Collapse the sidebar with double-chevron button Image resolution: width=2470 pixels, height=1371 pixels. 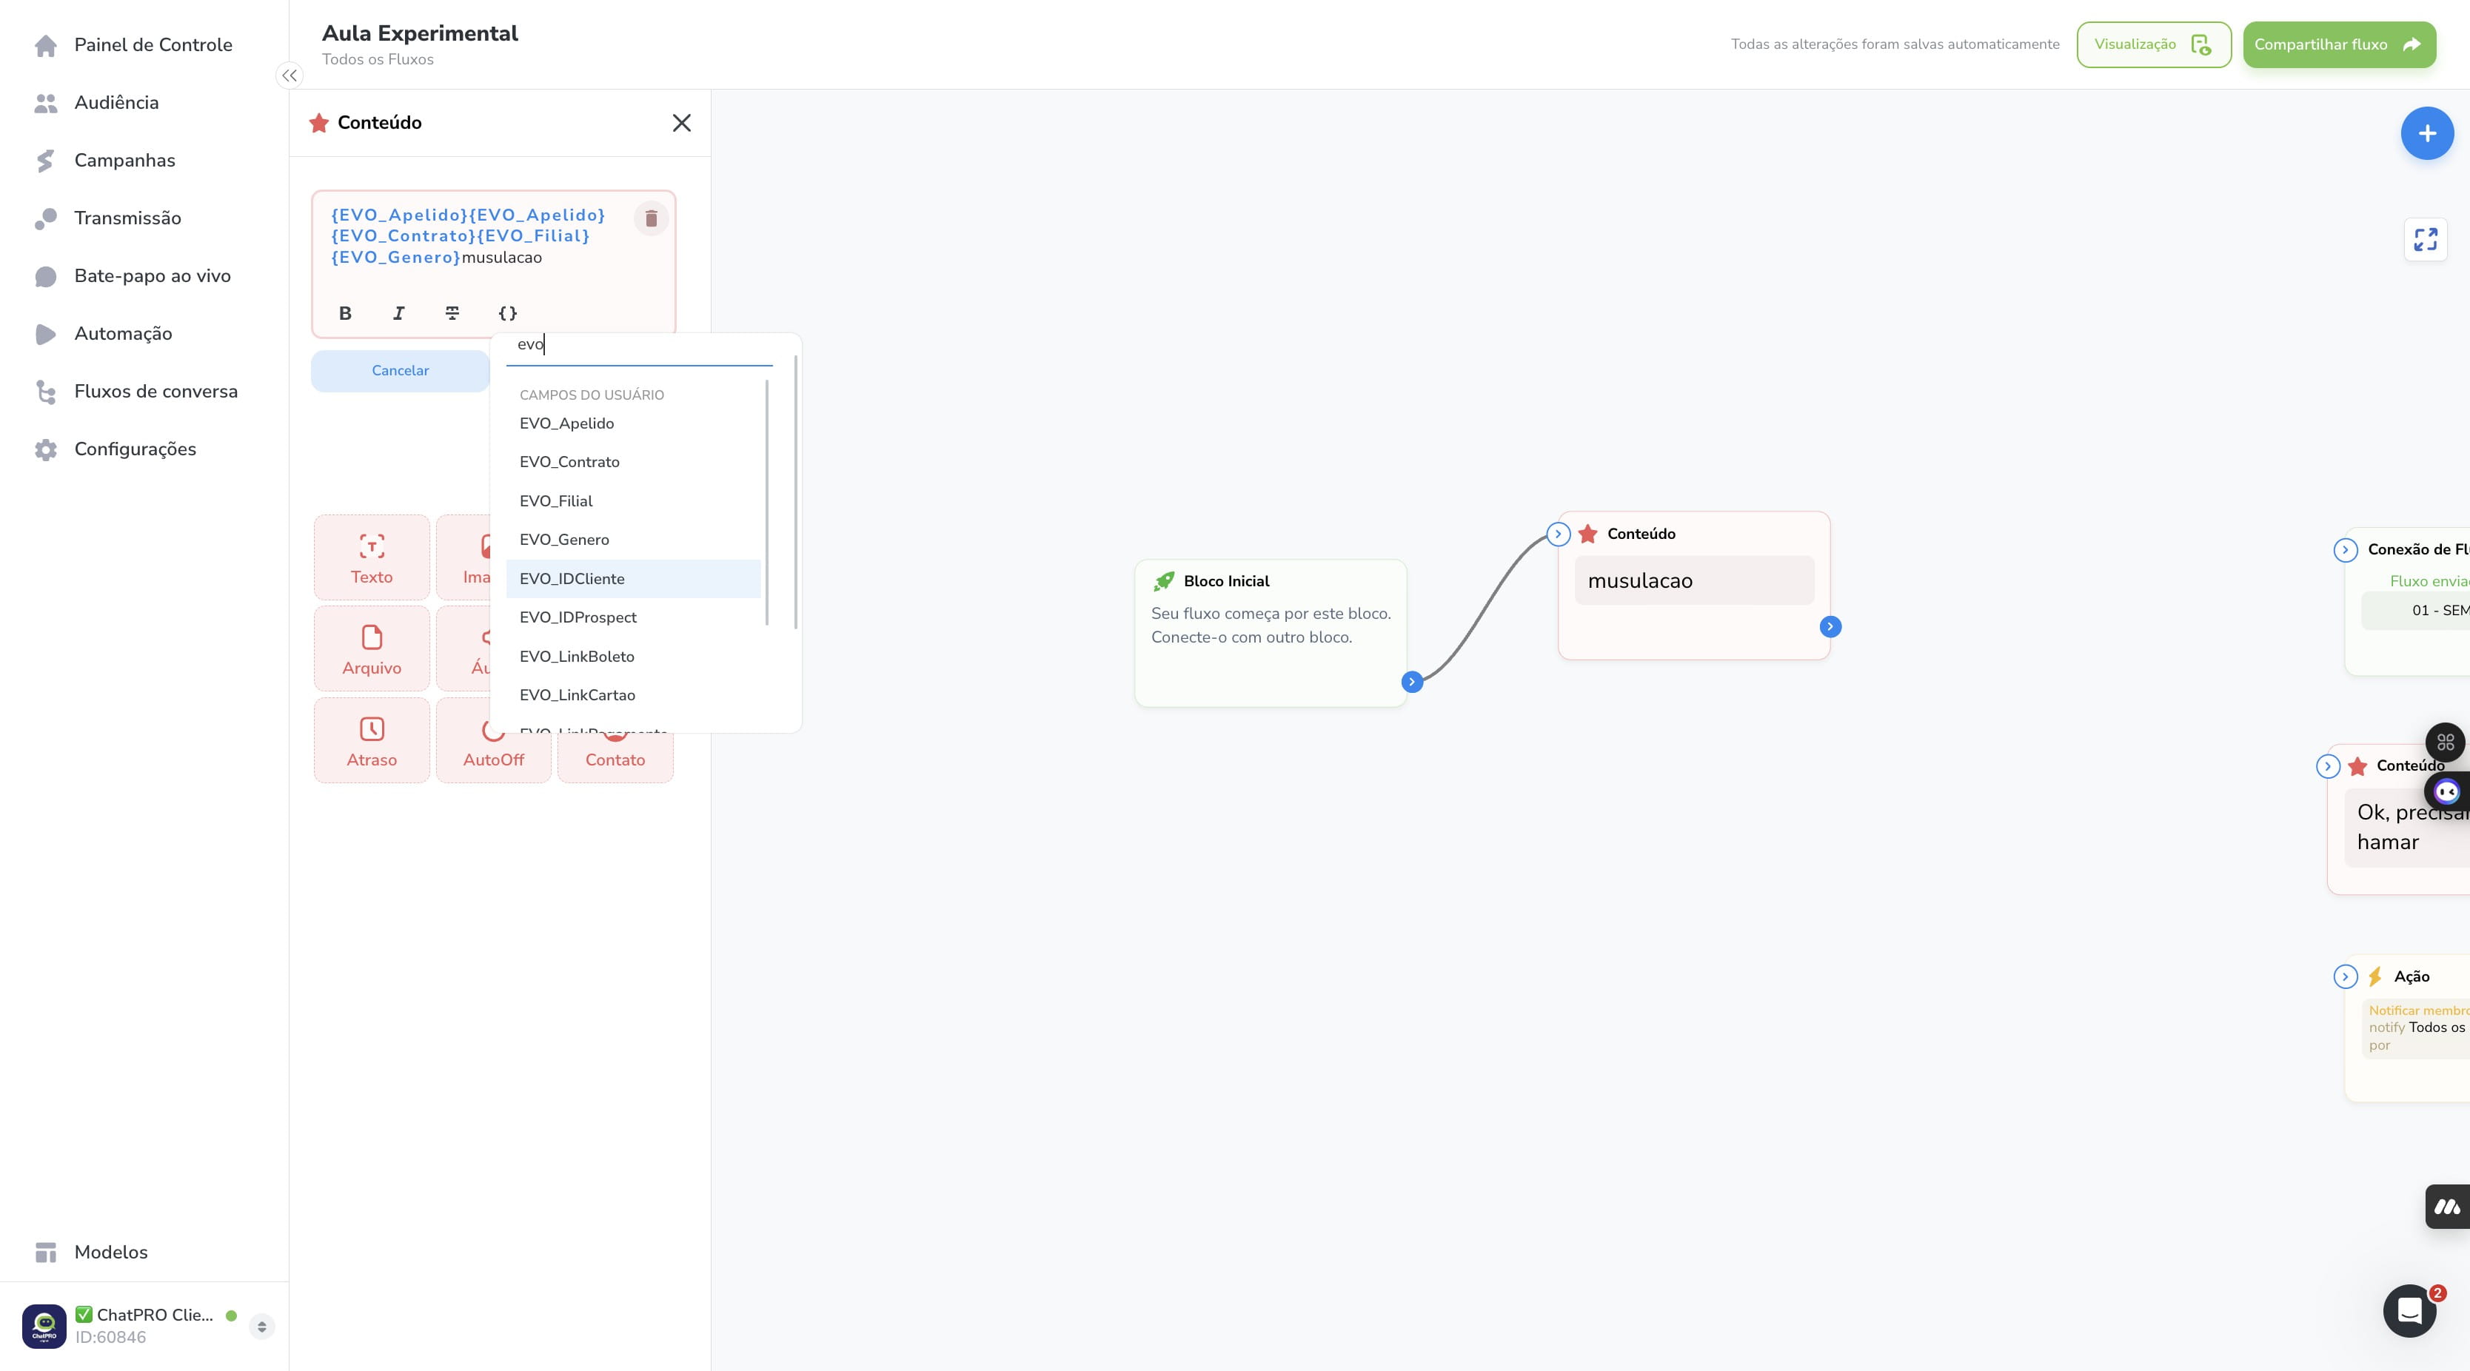pos(289,76)
